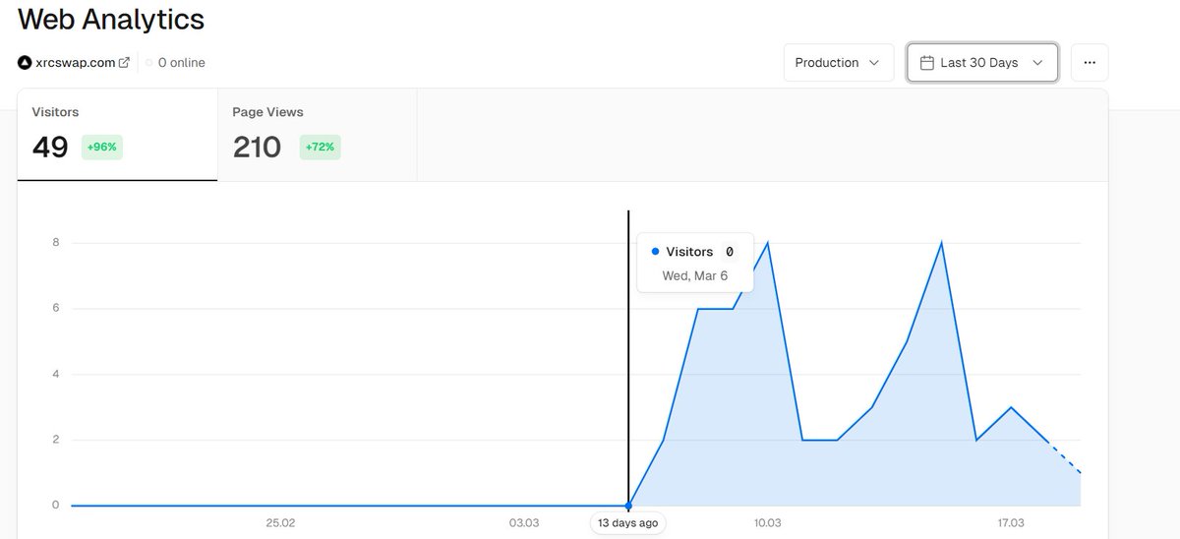Click the 210 page views count
The image size is (1180, 539).
coord(257,148)
